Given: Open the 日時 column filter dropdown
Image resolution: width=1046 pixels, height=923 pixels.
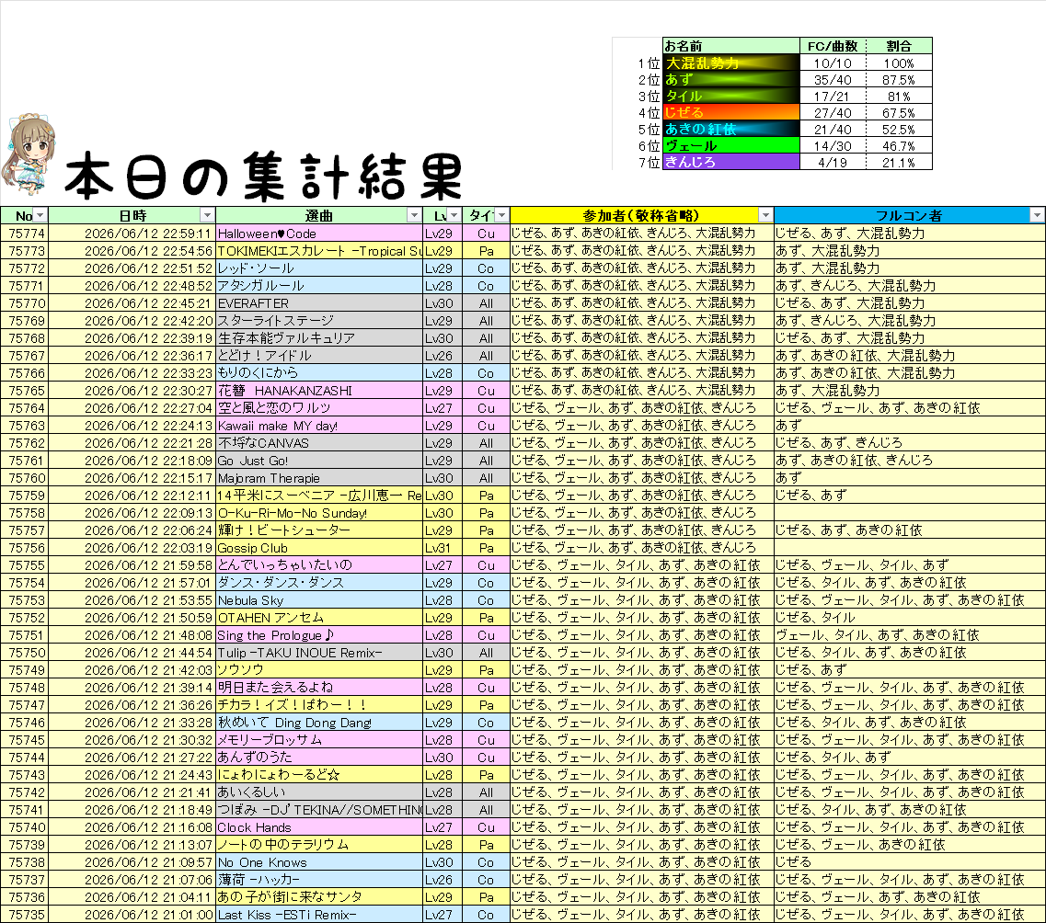Looking at the screenshot, I should tap(208, 215).
